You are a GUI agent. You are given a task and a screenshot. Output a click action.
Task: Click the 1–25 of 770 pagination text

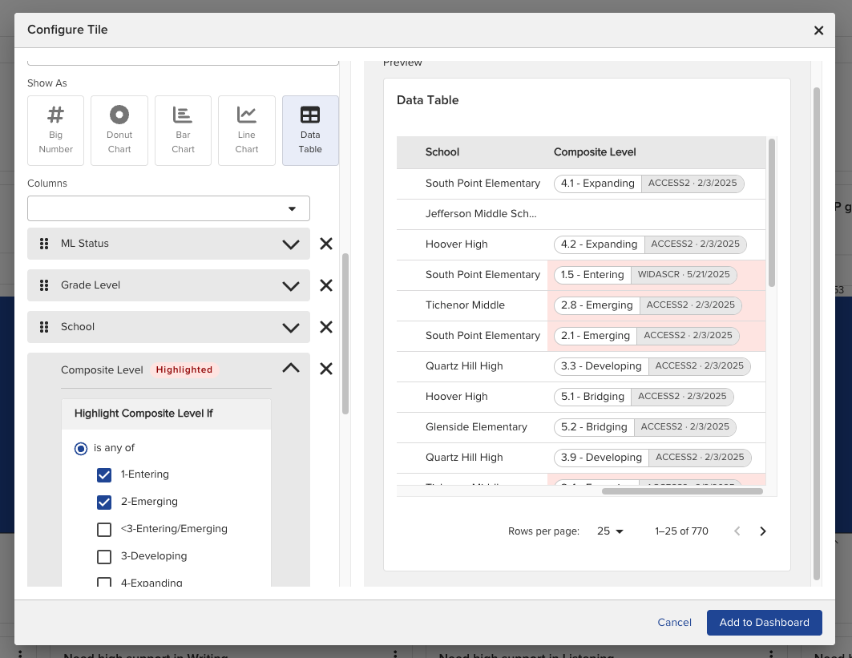681,531
